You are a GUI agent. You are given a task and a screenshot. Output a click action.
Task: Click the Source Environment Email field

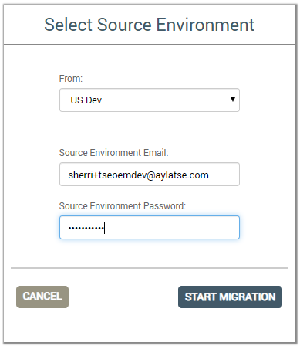click(x=150, y=175)
